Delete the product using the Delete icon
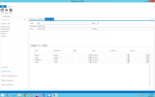 6,11
